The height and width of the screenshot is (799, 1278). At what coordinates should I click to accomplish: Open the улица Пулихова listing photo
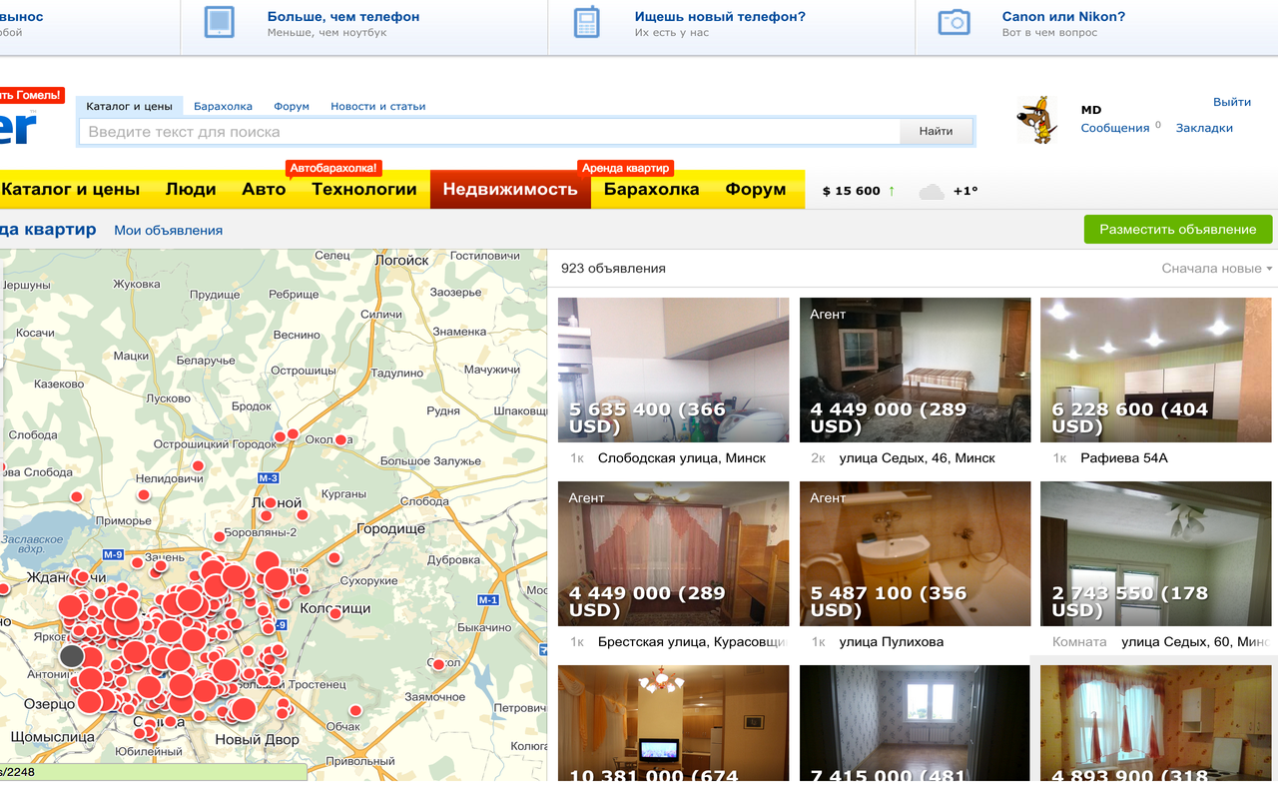tap(915, 553)
